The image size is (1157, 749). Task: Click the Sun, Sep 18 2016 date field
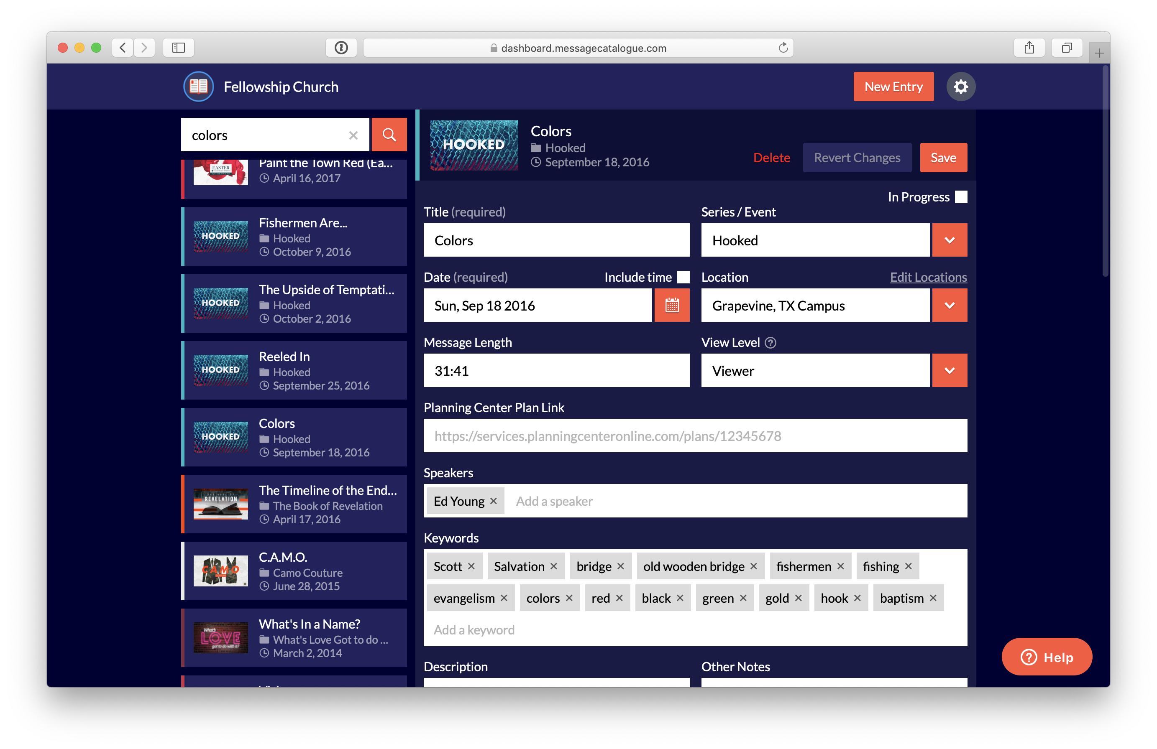coord(538,306)
